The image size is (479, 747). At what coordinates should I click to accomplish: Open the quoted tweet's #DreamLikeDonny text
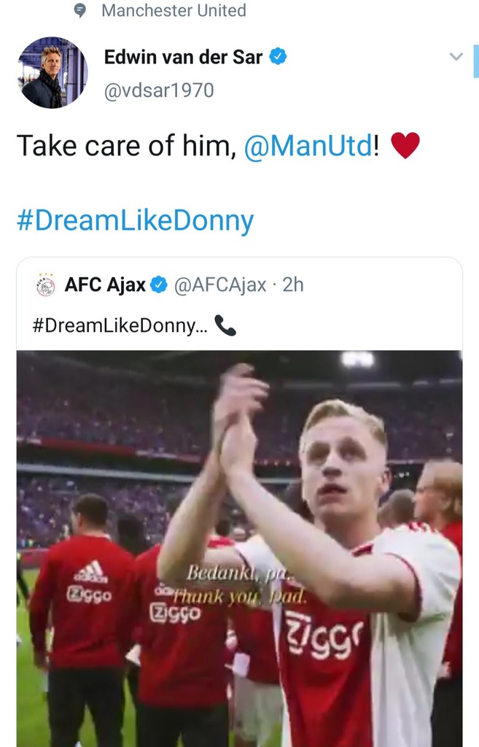(x=120, y=325)
